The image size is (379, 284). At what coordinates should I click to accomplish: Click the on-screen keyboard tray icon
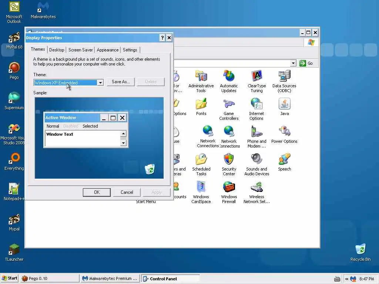337,279
